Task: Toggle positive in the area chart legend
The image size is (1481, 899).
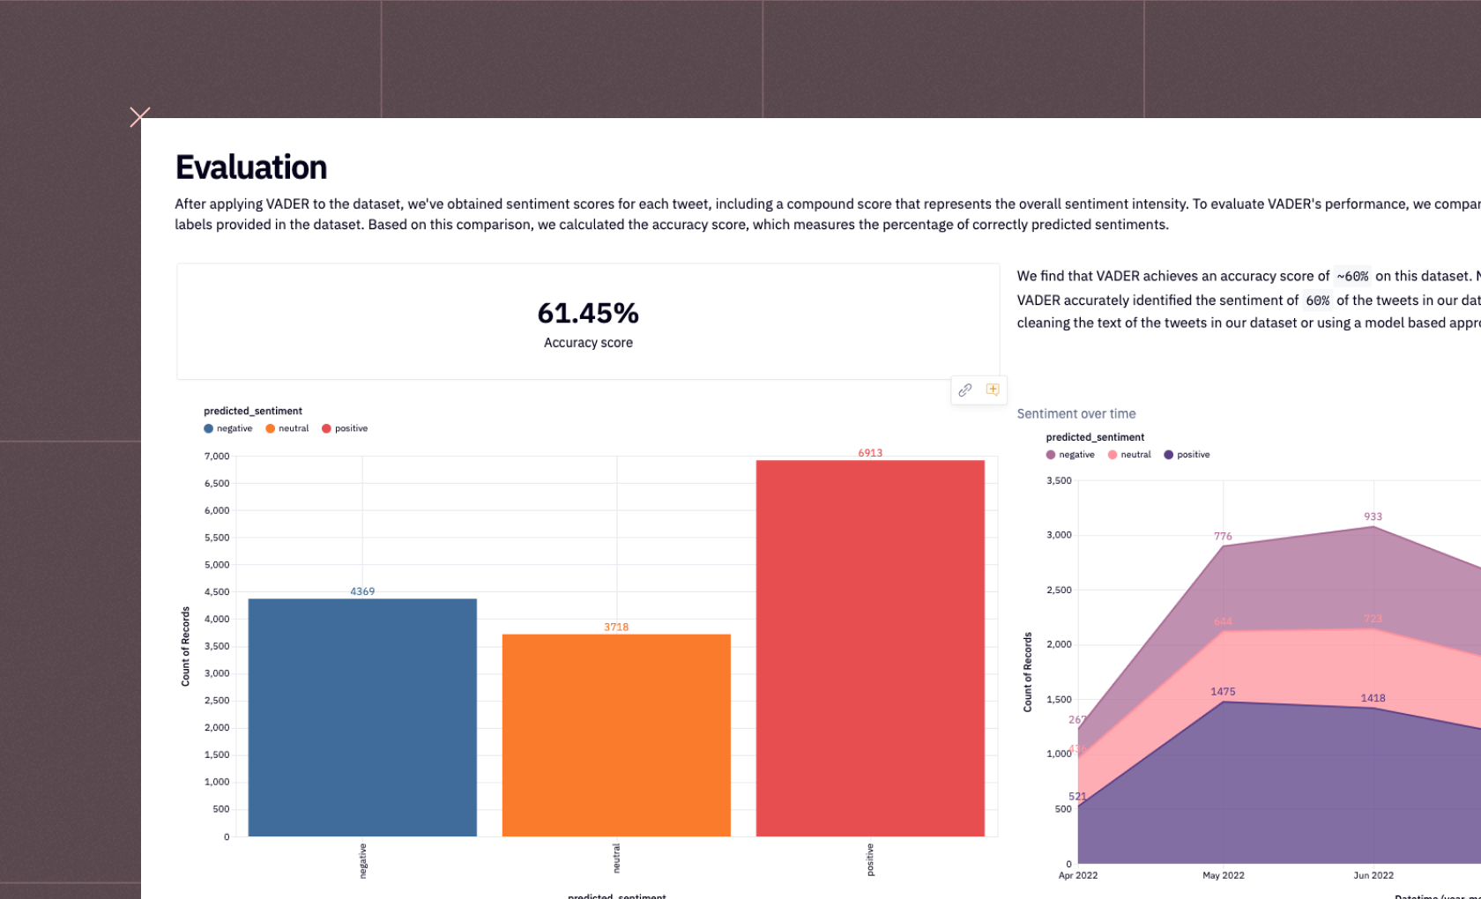Action: pyautogui.click(x=1189, y=454)
